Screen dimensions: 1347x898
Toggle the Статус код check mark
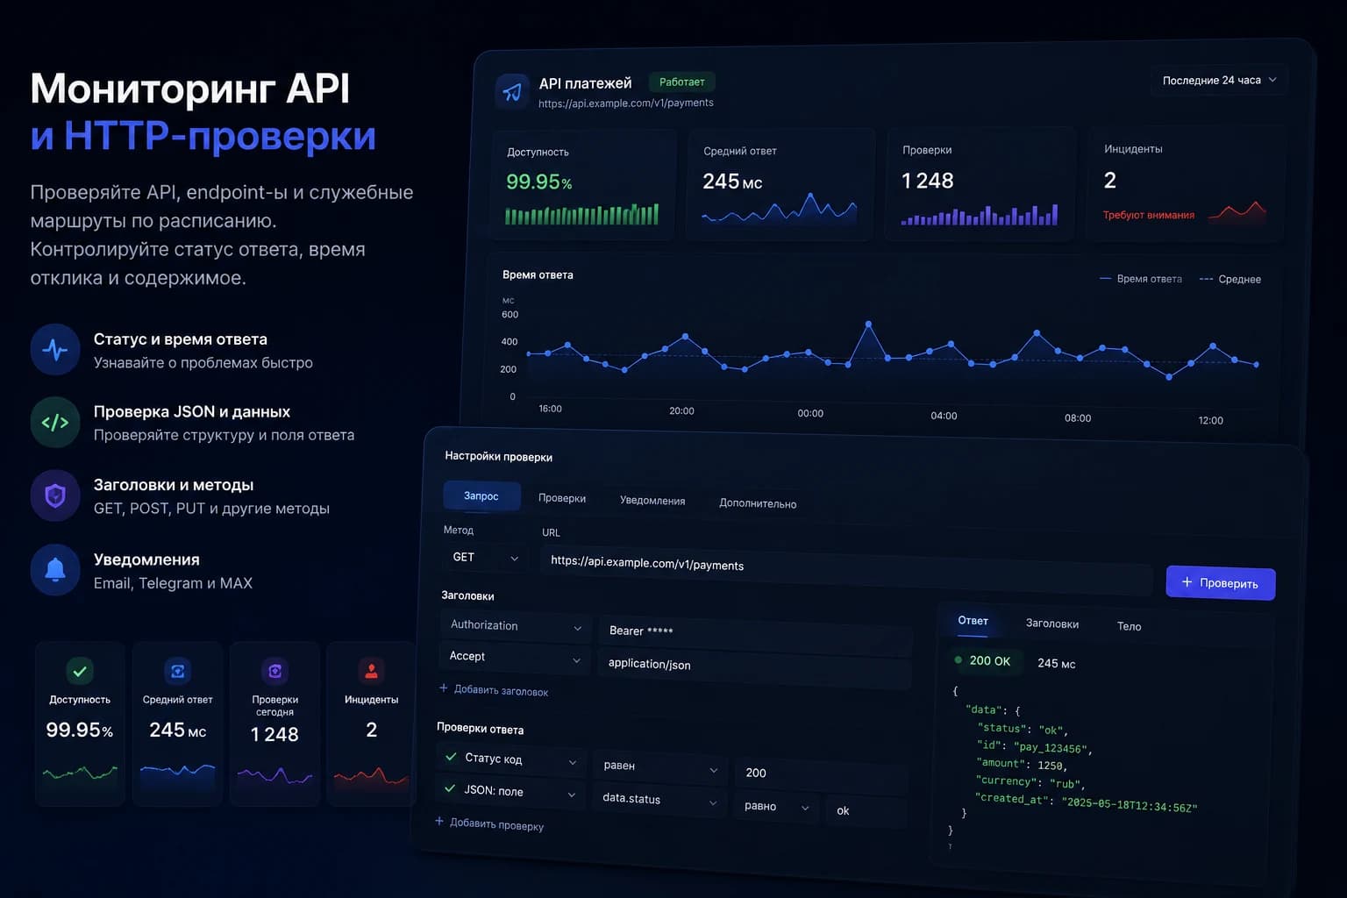coord(451,757)
